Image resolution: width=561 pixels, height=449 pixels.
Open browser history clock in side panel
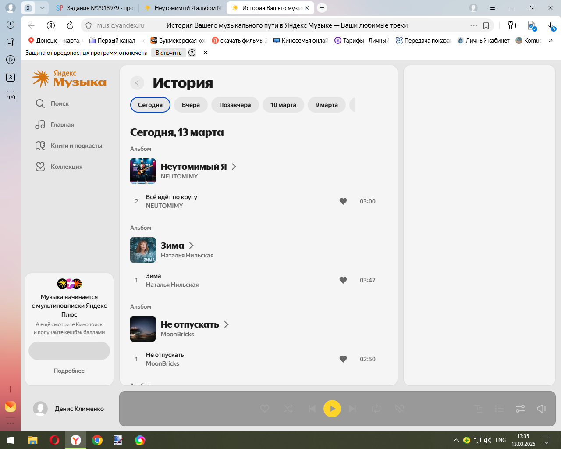coord(11,25)
